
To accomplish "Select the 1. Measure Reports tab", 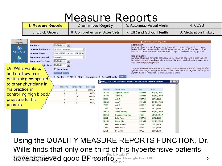I will pos(45,26).
